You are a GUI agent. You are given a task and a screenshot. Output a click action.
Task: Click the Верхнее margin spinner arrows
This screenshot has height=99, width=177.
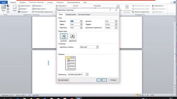81,21
